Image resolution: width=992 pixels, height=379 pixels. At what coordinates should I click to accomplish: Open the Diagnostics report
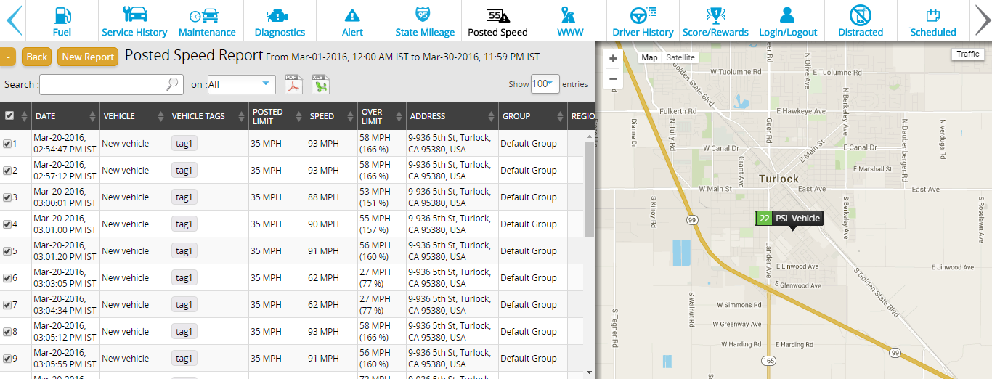click(x=280, y=20)
